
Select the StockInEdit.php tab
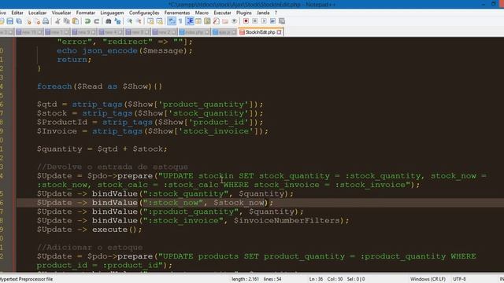[260, 32]
